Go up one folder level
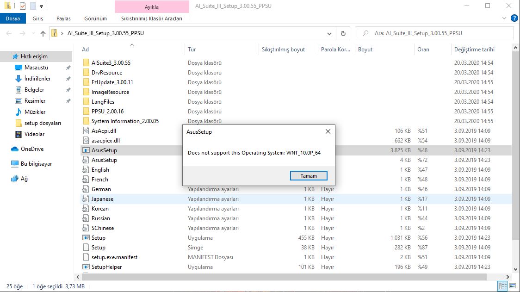Viewport: 520px width, 292px height. coord(43,33)
